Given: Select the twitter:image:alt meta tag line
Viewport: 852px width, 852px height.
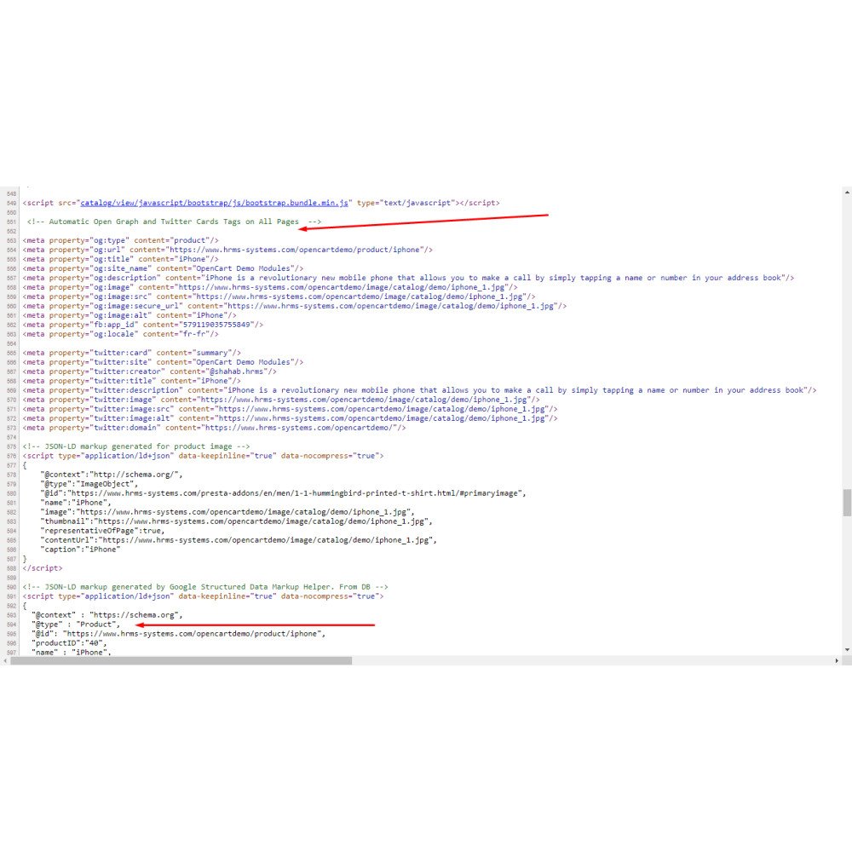Looking at the screenshot, I should click(291, 418).
